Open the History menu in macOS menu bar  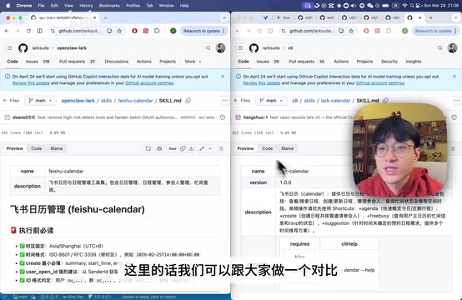click(86, 6)
